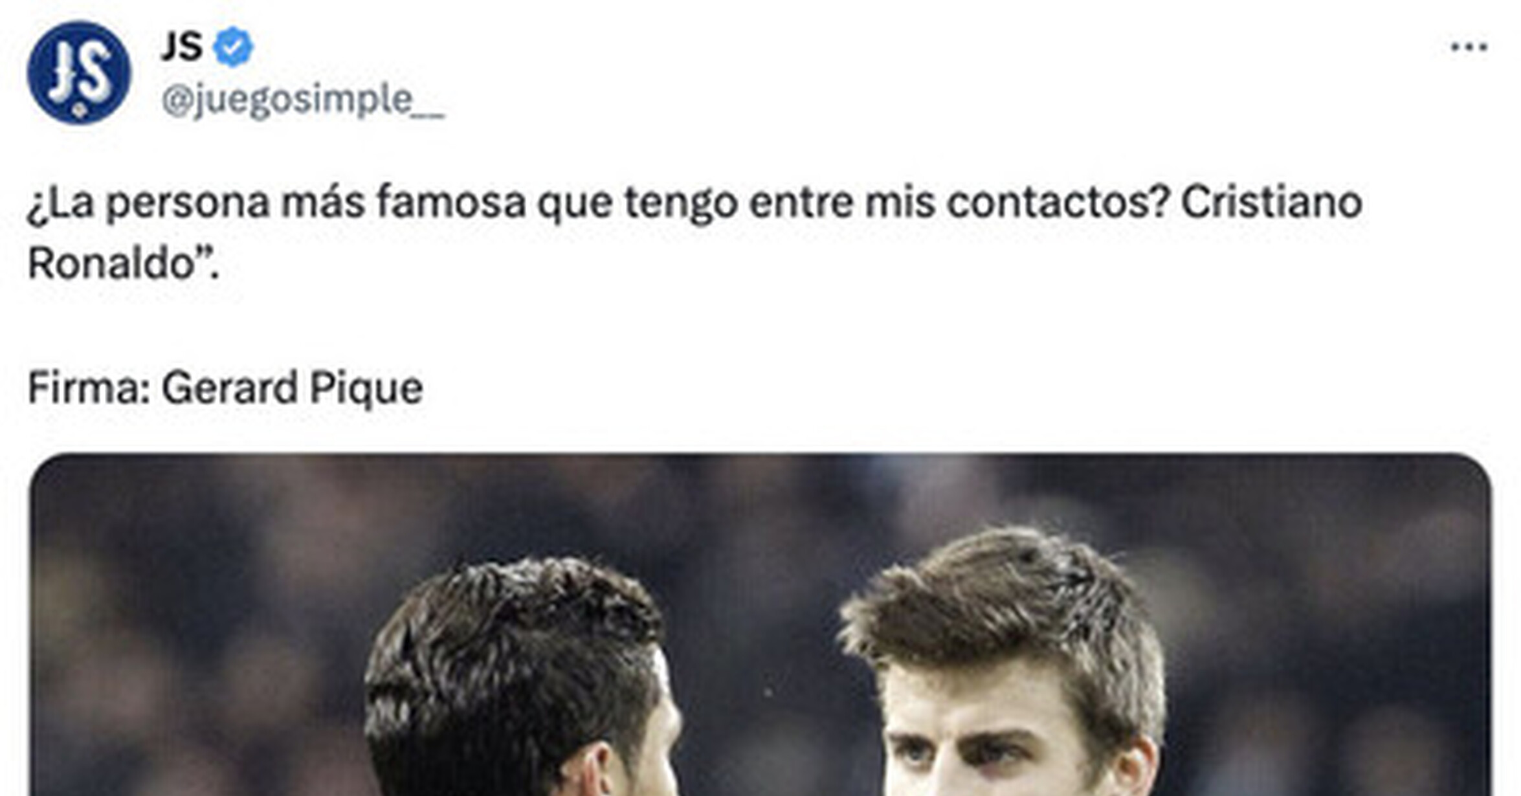1521x796 pixels.
Task: Open the @juegosimple__ handle link
Action: (x=302, y=100)
